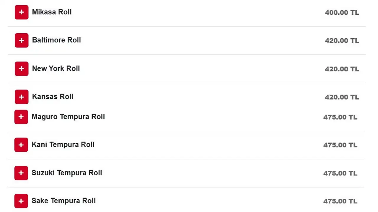Open the Maguro Tempura Roll item name

pyautogui.click(x=68, y=117)
